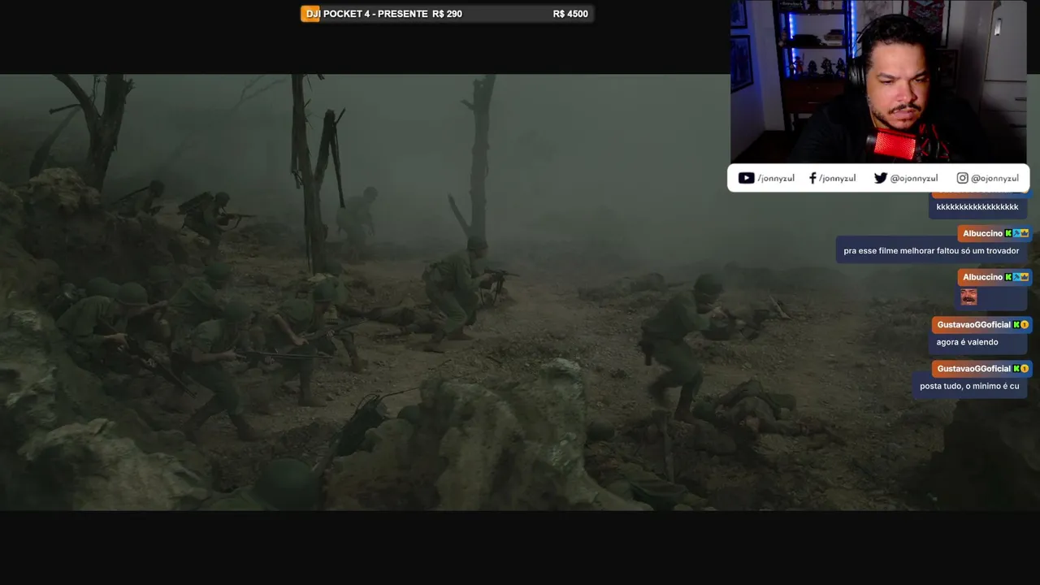Click the "POCKET 4 - PRESENTE" goal title

point(375,14)
